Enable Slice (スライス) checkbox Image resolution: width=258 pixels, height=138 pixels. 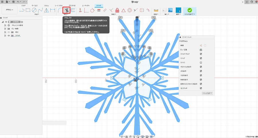pos(201,63)
